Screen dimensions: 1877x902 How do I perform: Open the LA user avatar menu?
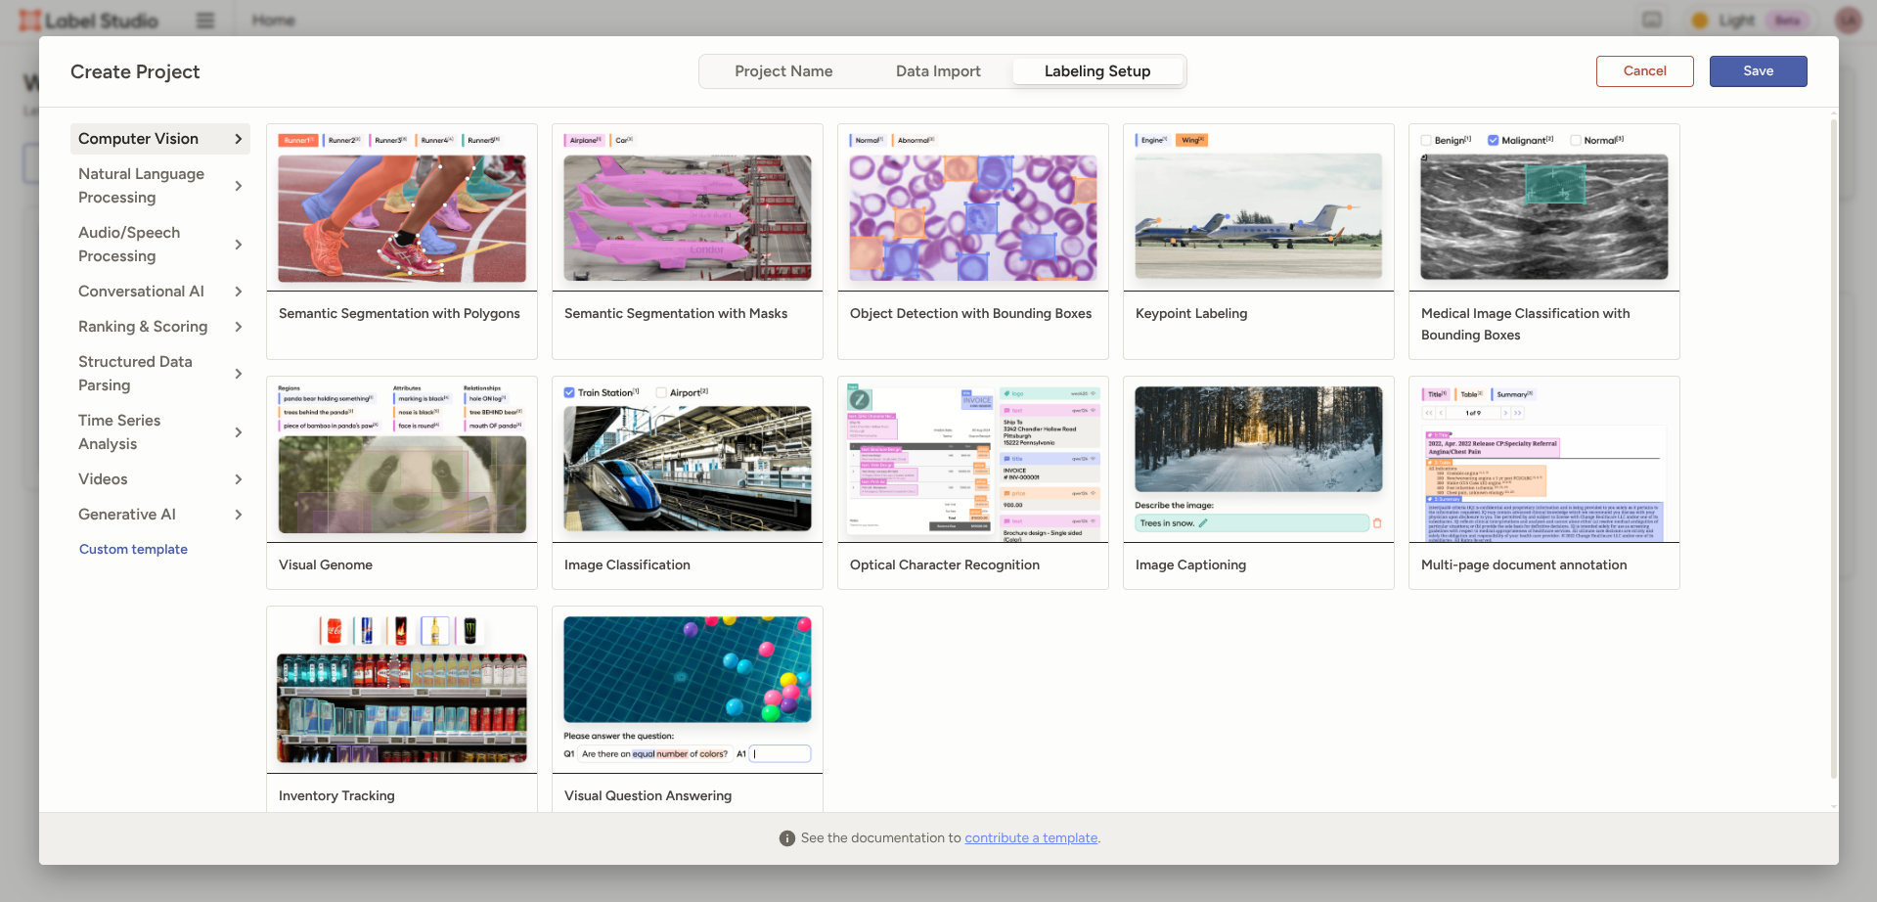click(1849, 21)
